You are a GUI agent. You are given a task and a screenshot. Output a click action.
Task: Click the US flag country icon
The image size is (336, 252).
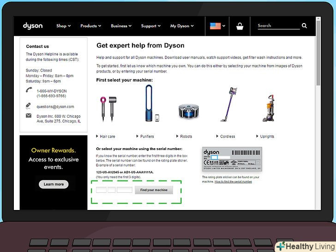216,26
